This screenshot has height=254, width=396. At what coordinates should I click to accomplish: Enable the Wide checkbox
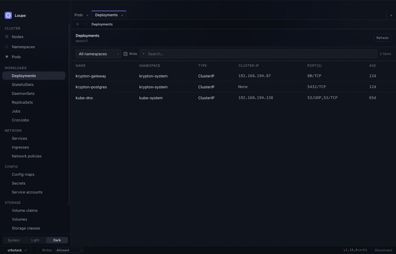click(125, 54)
